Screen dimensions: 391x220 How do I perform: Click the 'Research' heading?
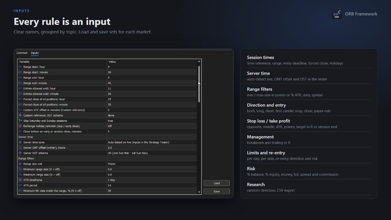(x=256, y=185)
